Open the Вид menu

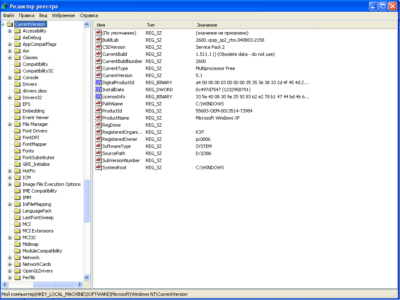pyautogui.click(x=43, y=15)
